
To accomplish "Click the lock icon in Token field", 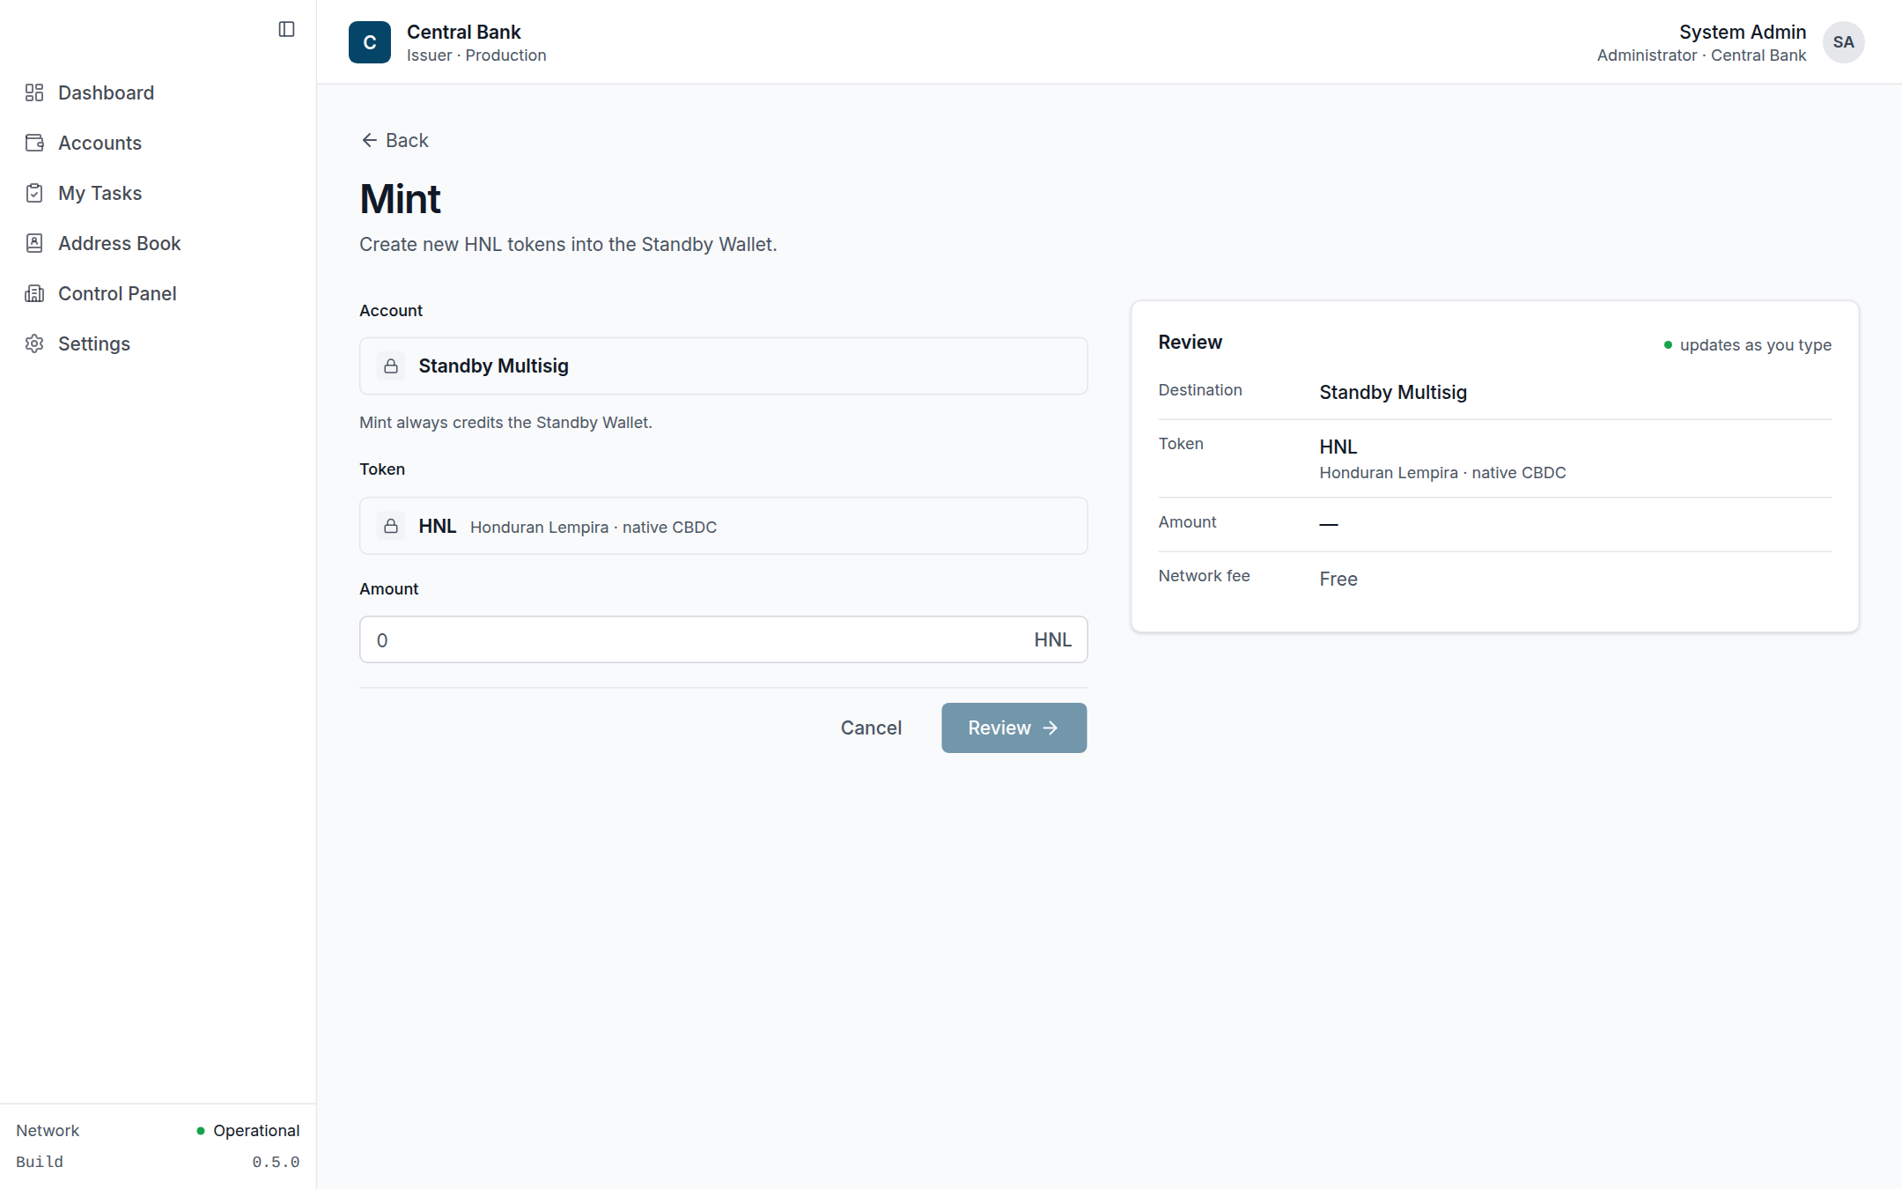I will (391, 526).
